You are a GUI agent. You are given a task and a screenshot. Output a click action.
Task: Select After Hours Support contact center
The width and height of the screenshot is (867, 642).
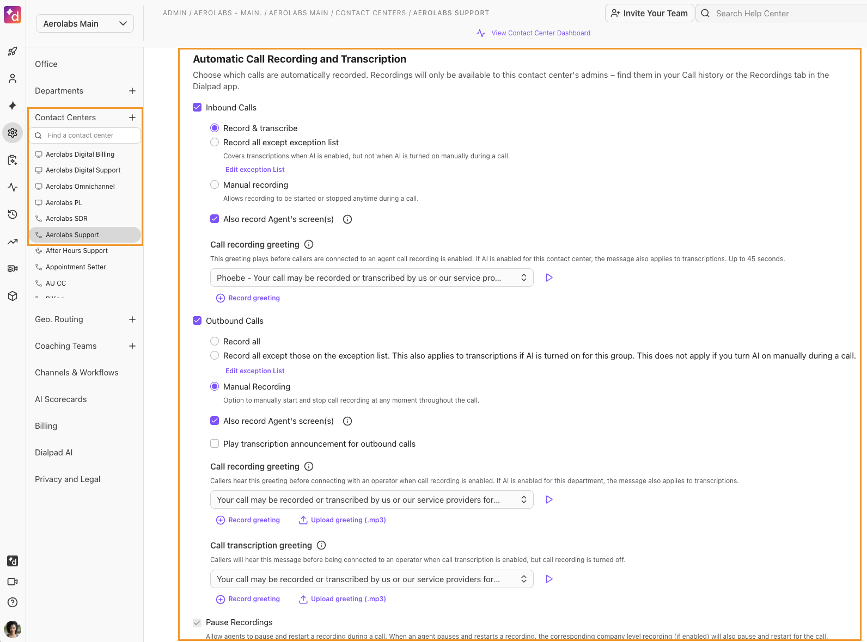click(x=77, y=251)
